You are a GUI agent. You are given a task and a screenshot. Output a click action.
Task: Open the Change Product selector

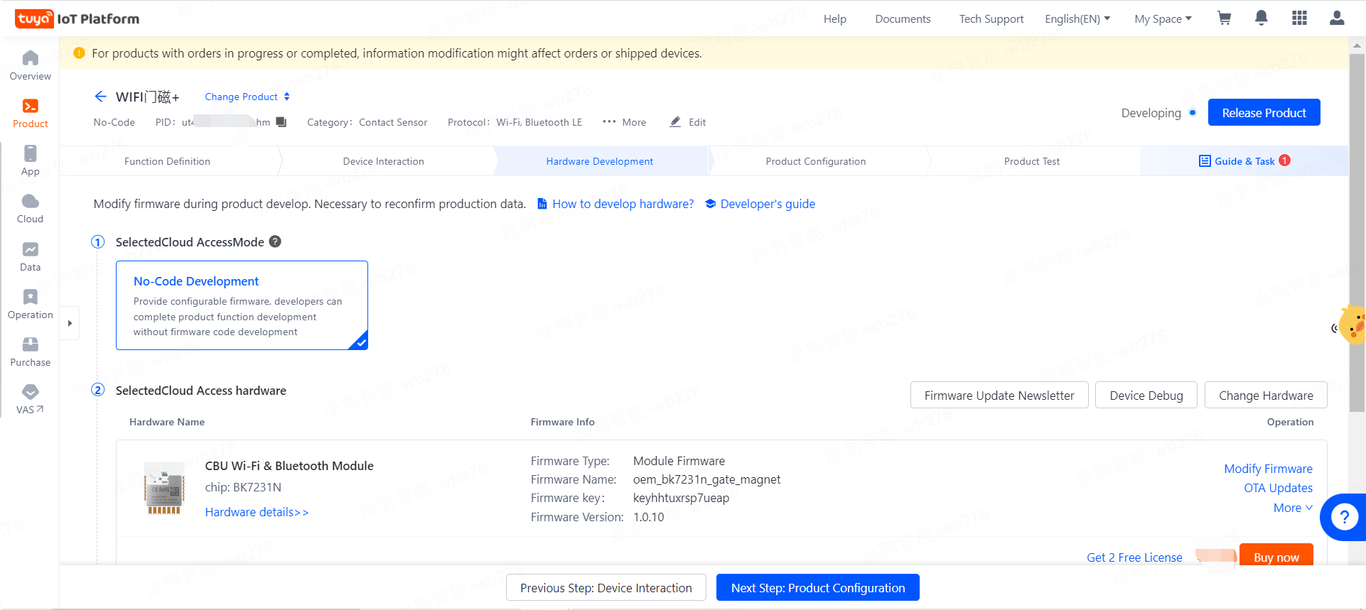[x=247, y=97]
